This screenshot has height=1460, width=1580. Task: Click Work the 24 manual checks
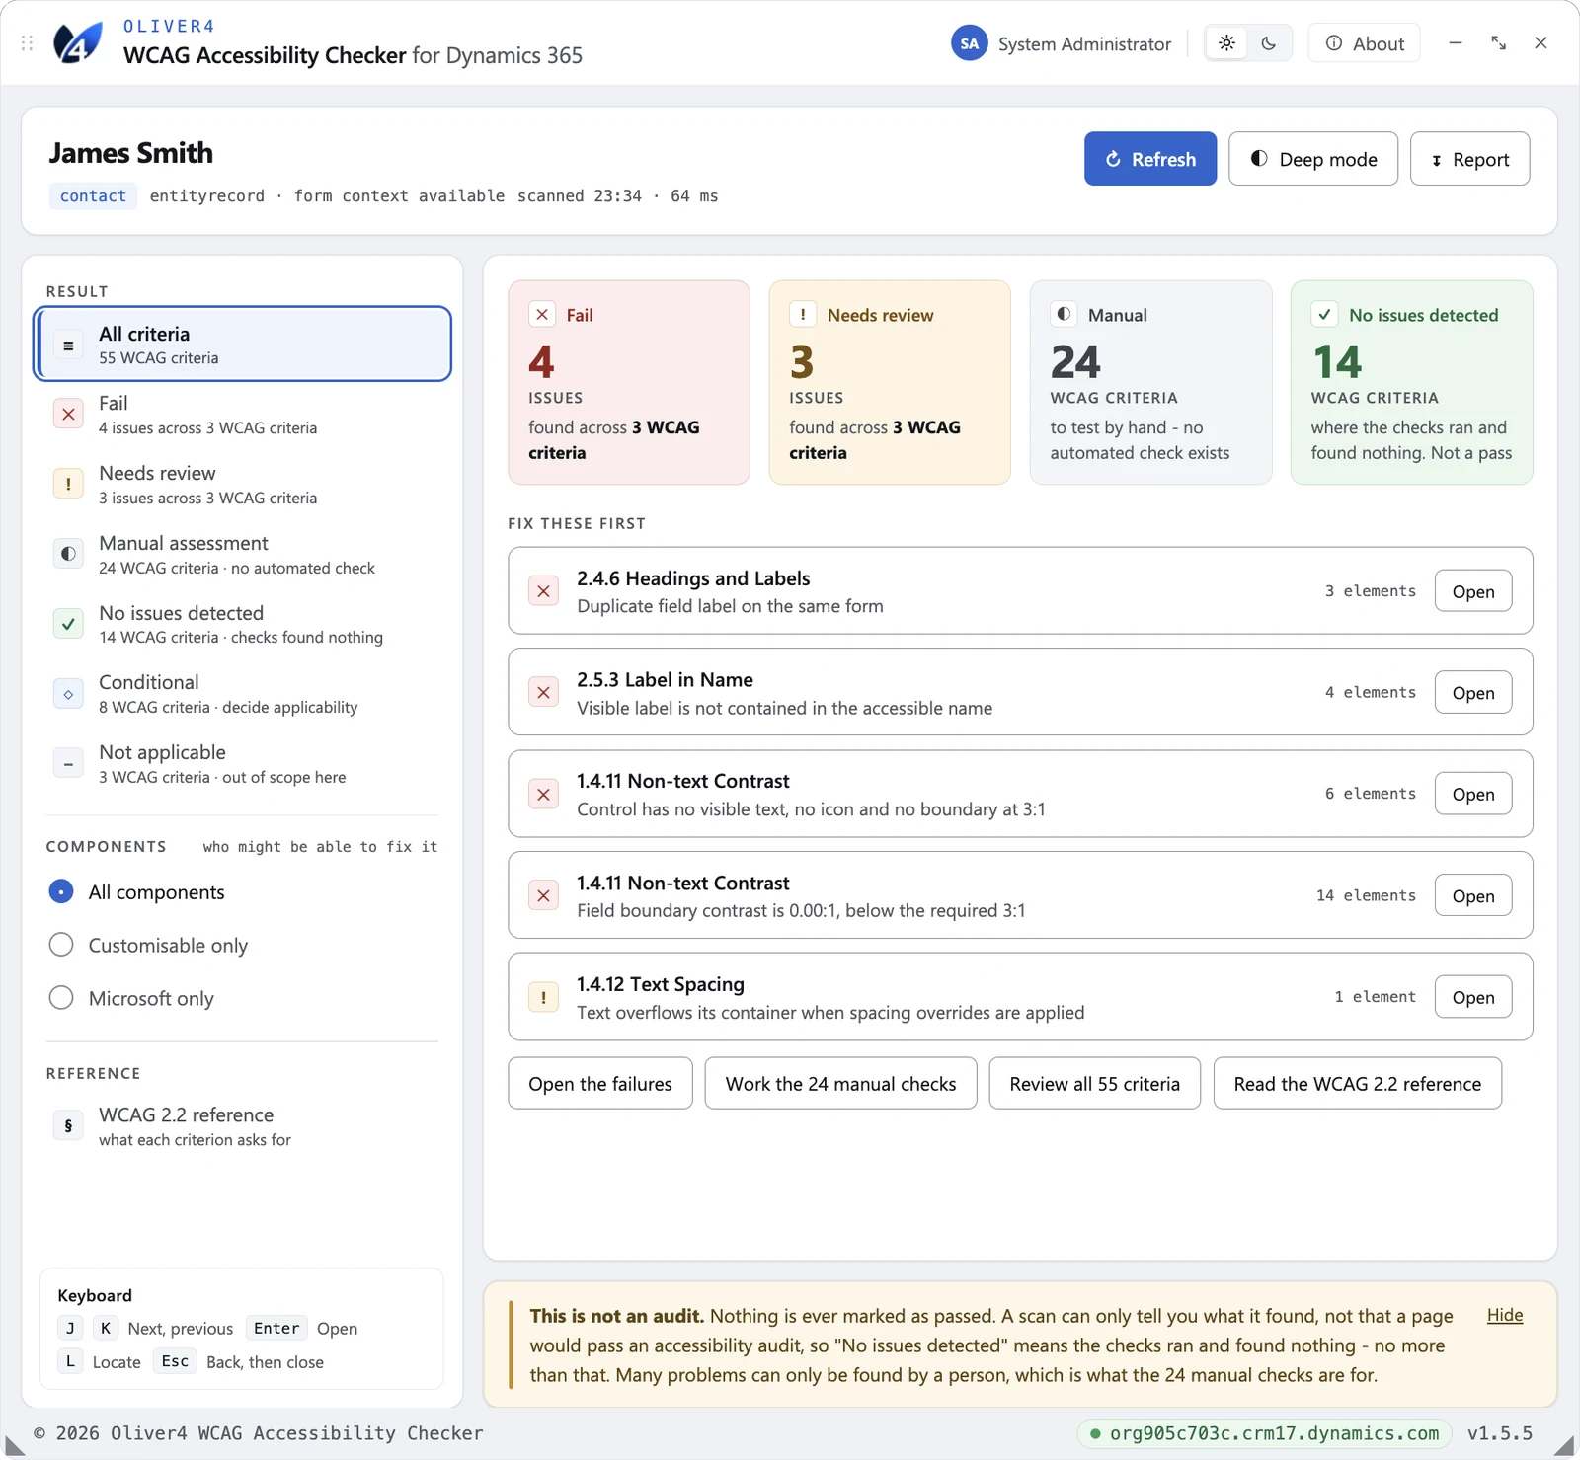click(840, 1084)
